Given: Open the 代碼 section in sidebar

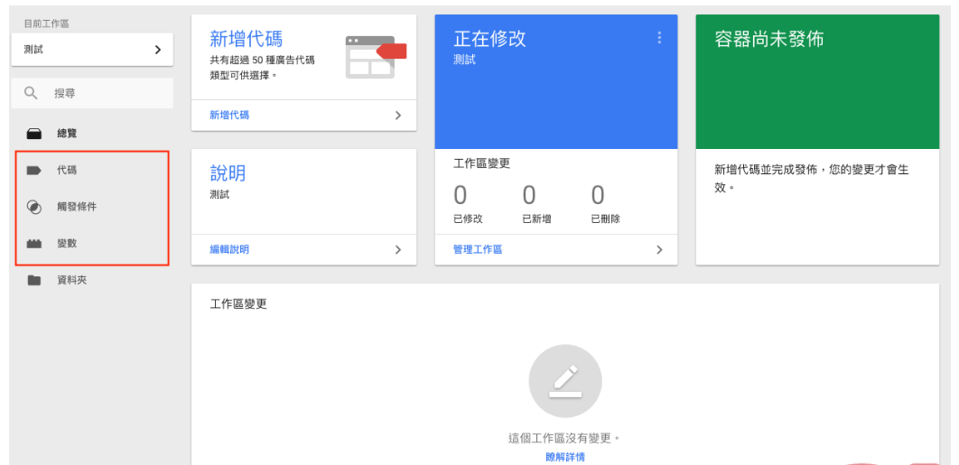Looking at the screenshot, I should 67,170.
